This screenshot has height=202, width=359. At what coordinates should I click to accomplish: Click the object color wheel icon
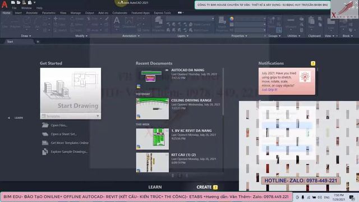click(232, 19)
